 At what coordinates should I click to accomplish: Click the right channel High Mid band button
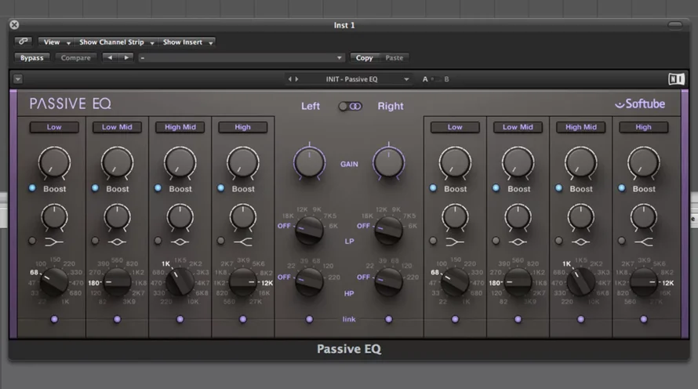581,127
